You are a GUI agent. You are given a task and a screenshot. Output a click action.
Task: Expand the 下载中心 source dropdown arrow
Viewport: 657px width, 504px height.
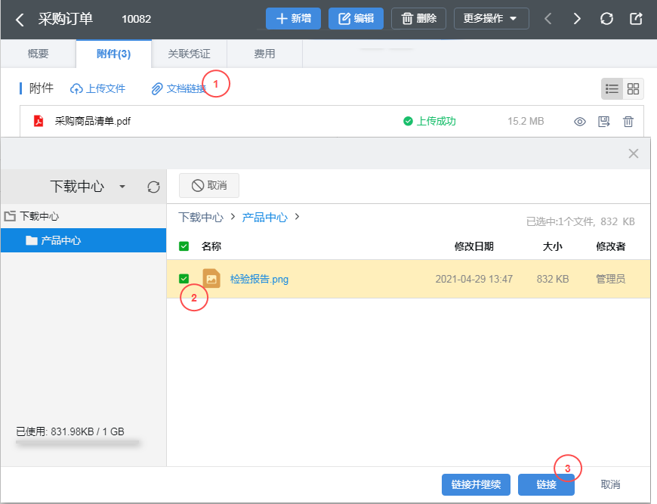coord(122,187)
